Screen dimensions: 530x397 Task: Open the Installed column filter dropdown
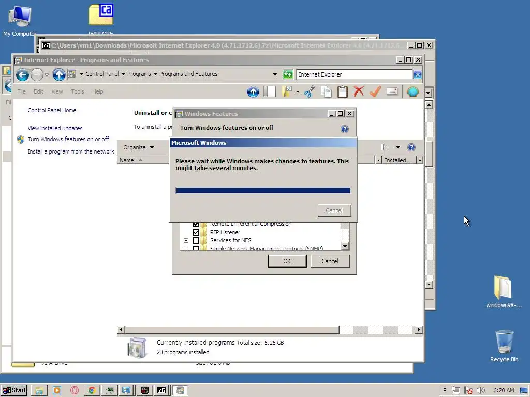coord(420,160)
